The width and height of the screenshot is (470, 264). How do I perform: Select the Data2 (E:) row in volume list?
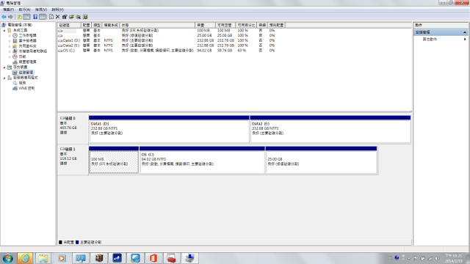(171, 45)
